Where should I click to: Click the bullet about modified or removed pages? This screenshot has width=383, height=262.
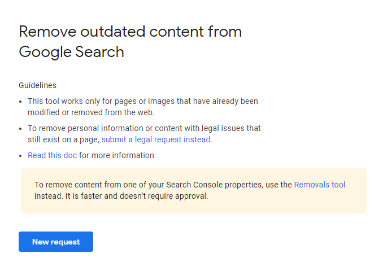[142, 107]
